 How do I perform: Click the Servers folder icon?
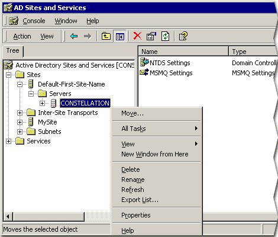pos(42,94)
